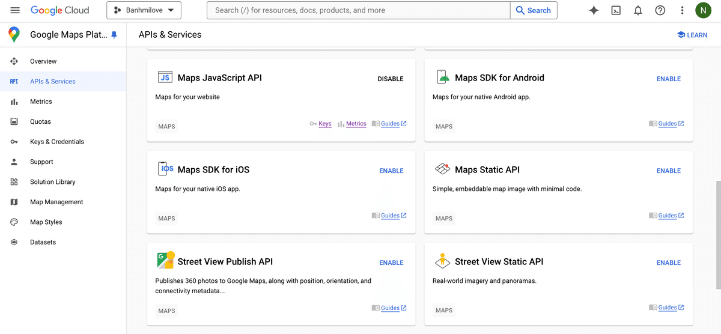Disable the Maps JavaScript API
The height and width of the screenshot is (334, 721).
(x=391, y=79)
